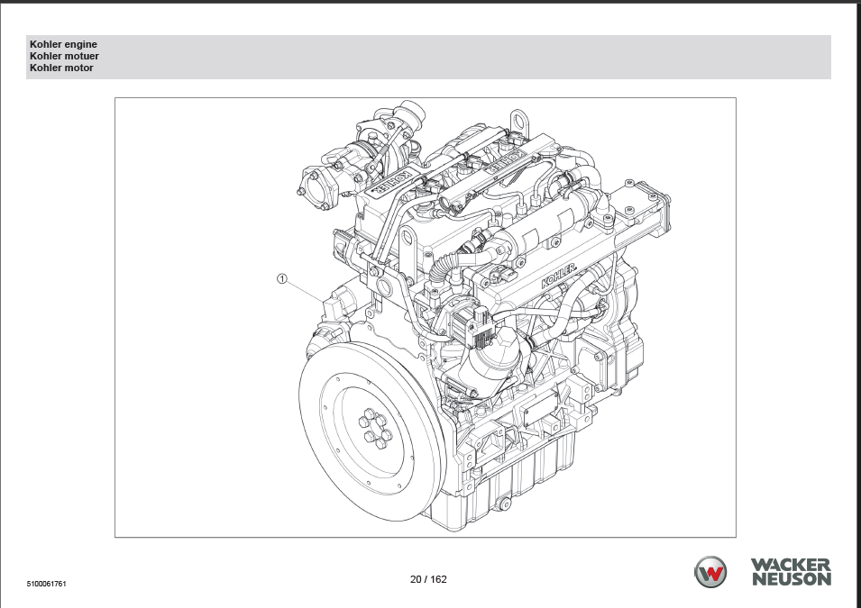Viewport: 861px width, 608px height.
Task: Click the red Wacker Neuson W emblem
Action: point(710,572)
